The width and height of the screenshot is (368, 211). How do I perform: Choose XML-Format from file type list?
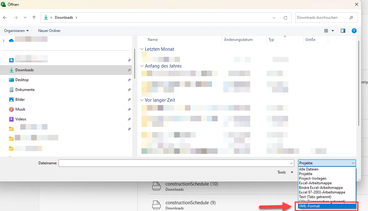coord(309,206)
